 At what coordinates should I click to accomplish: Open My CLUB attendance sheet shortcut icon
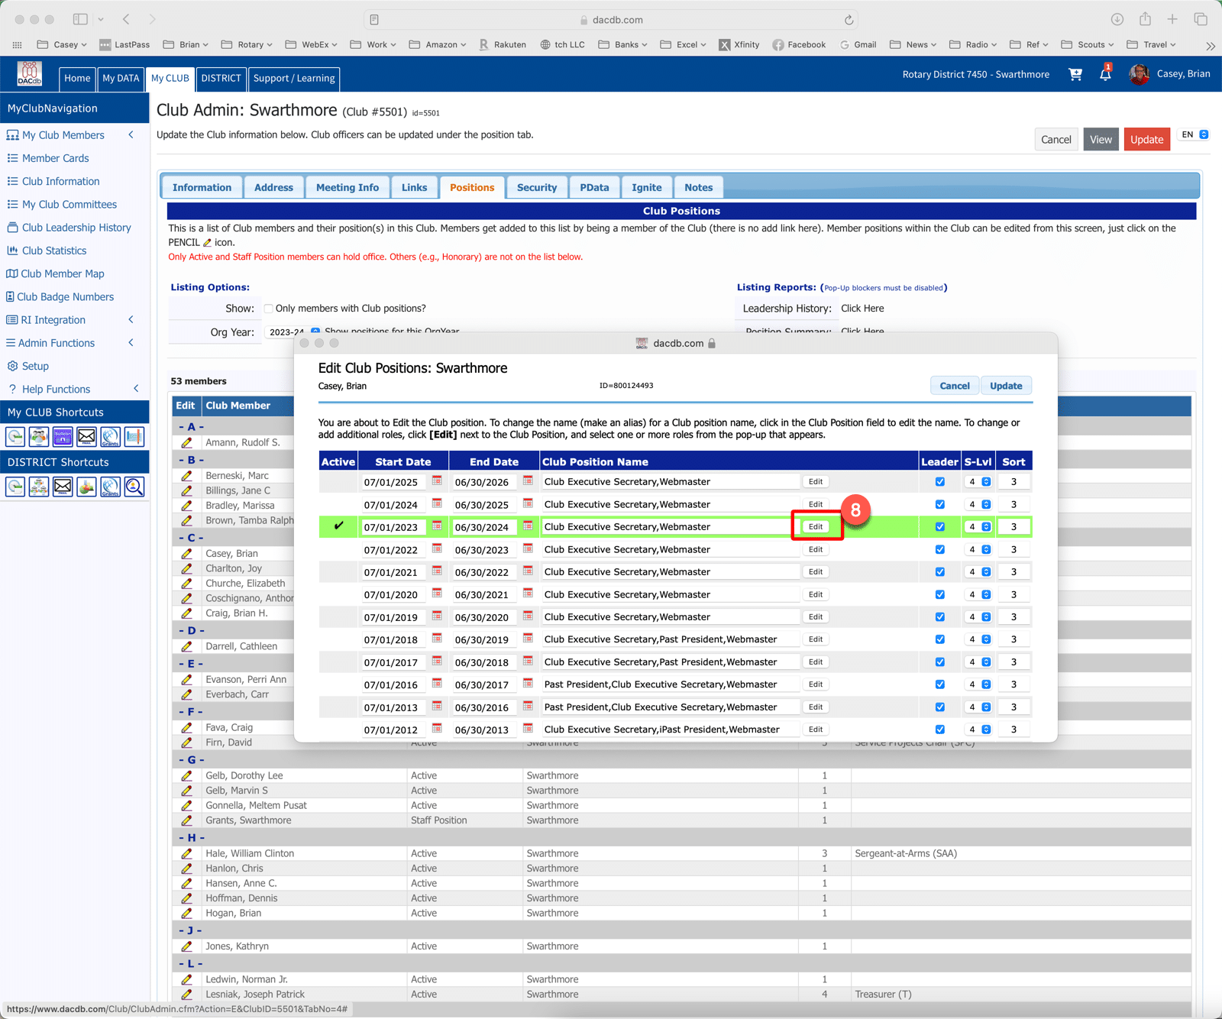click(x=134, y=437)
